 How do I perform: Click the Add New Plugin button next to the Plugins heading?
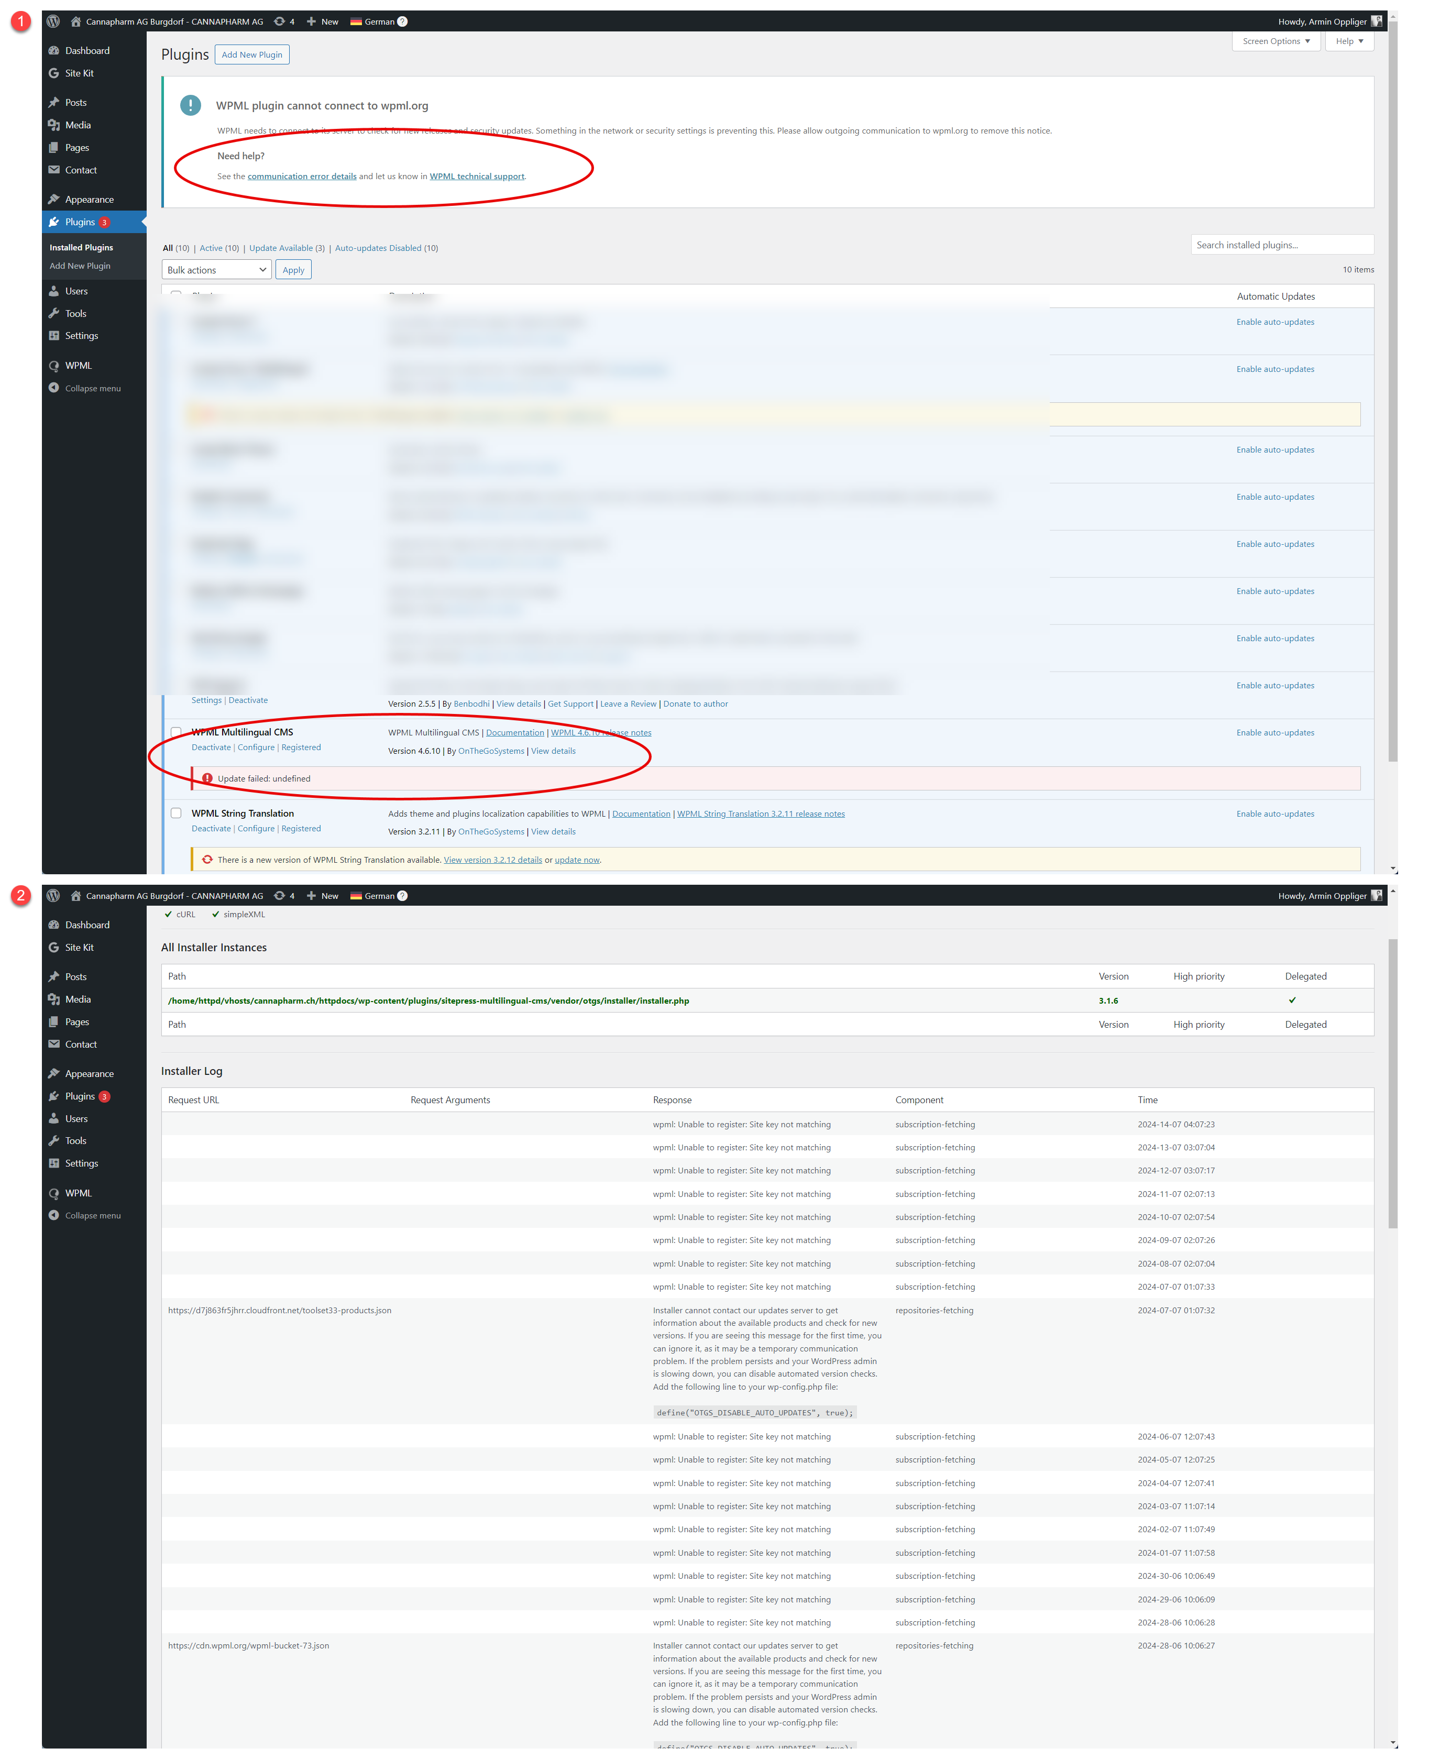252,54
